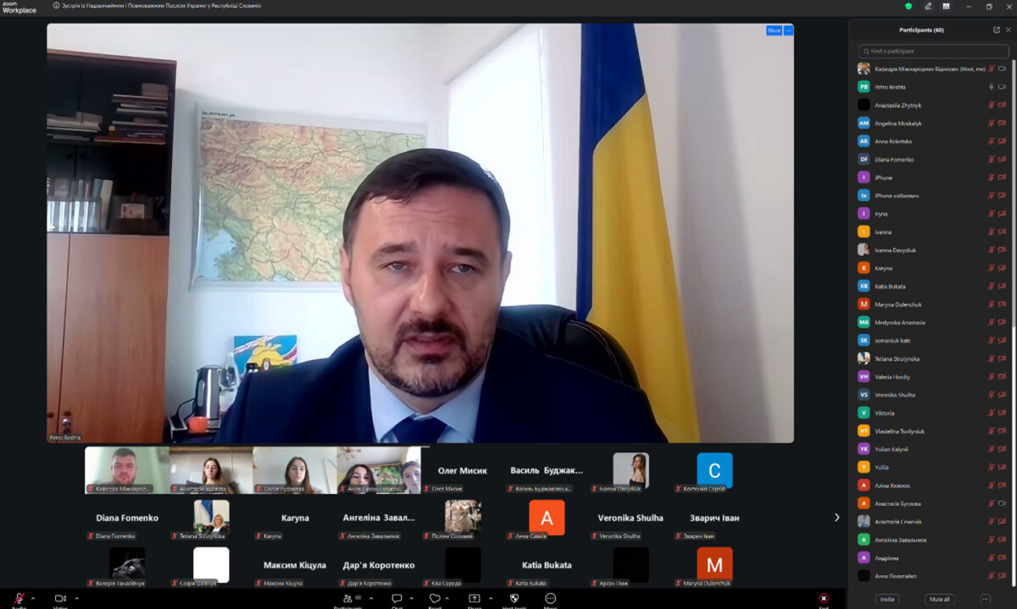
Task: Toggle the Audio mute microphone
Action: 19,599
